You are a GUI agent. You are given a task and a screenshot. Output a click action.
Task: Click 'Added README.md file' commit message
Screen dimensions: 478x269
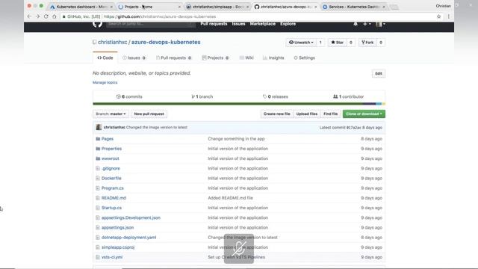point(230,198)
